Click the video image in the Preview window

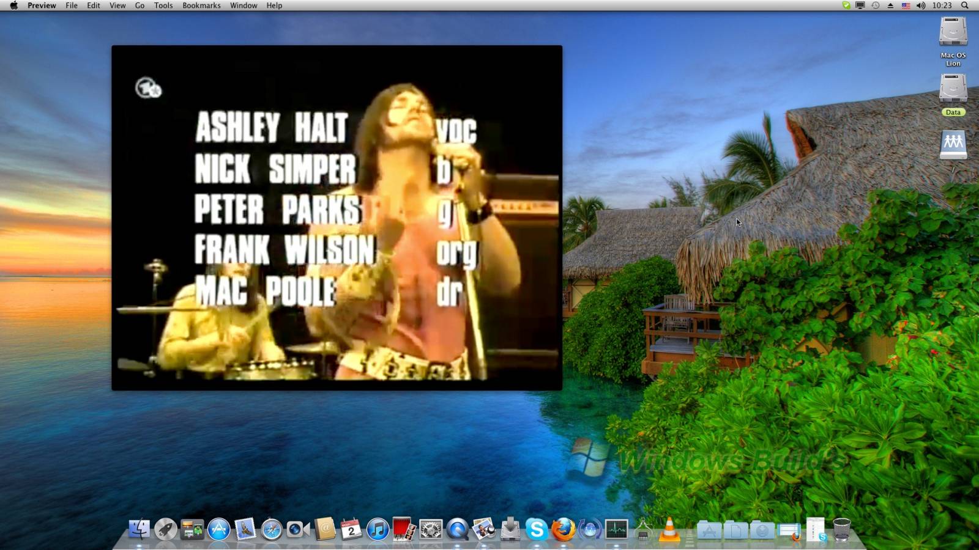click(x=337, y=218)
